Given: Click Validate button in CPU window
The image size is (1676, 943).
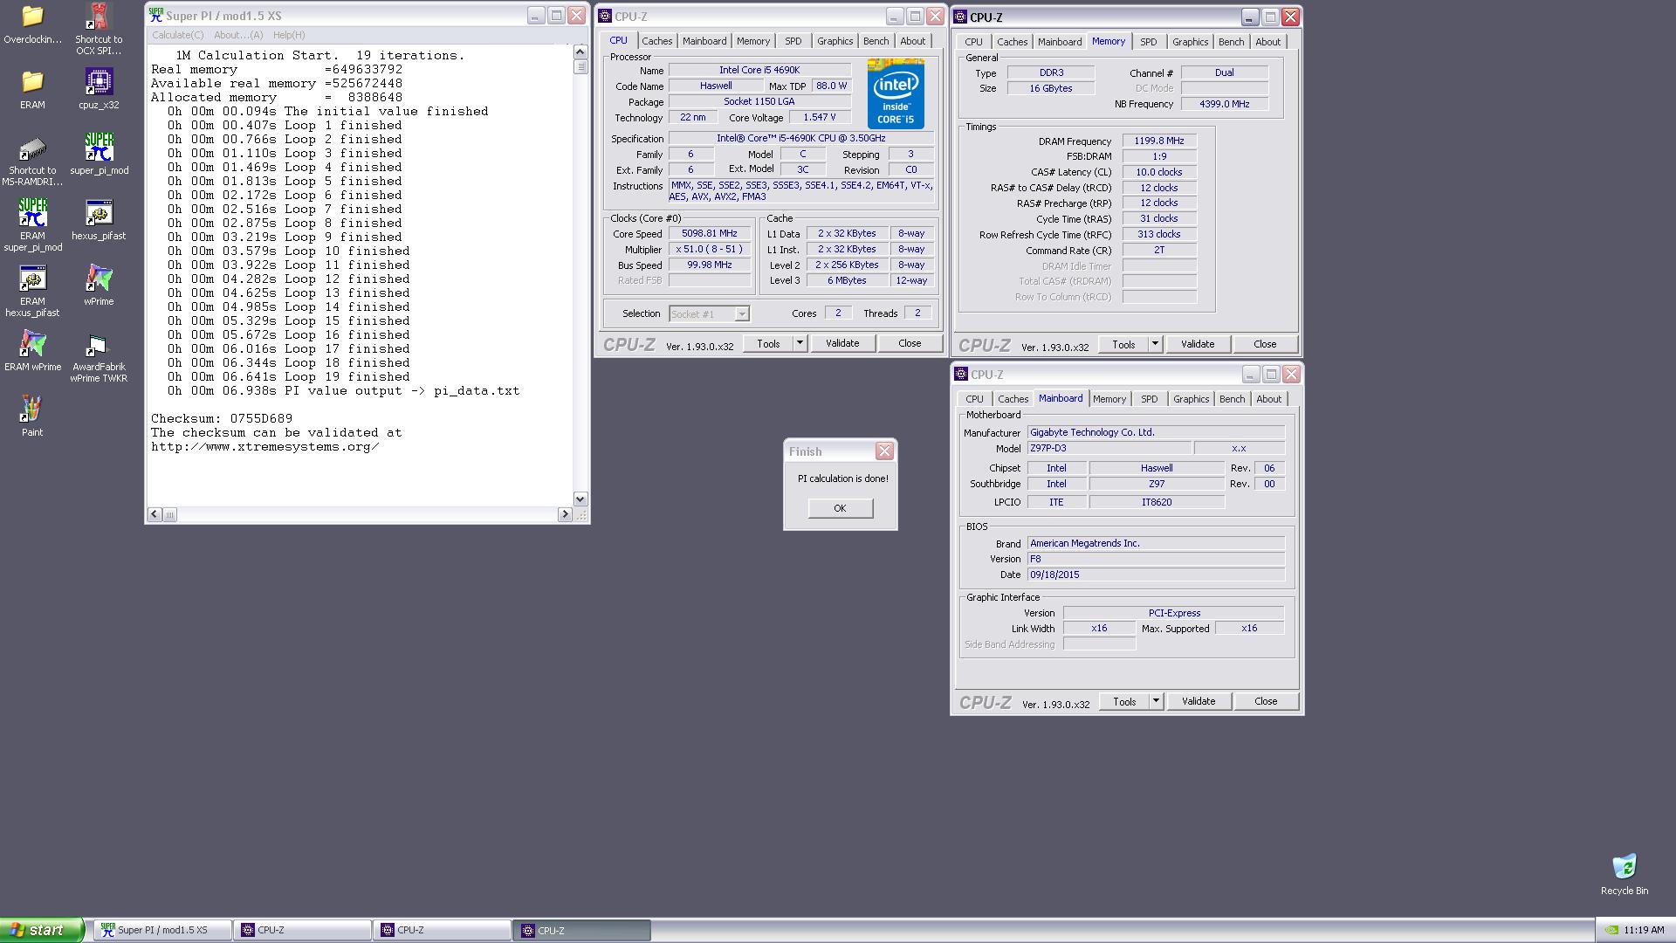Looking at the screenshot, I should pyautogui.click(x=842, y=343).
